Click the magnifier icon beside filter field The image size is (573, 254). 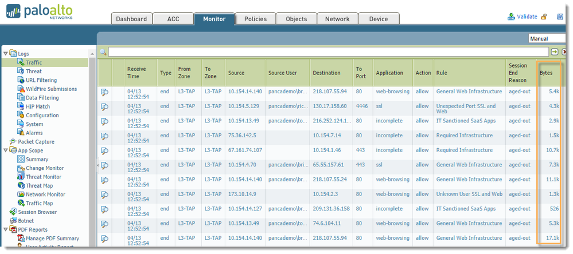coord(103,52)
